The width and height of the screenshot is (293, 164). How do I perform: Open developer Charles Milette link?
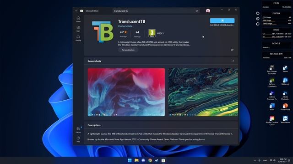click(125, 26)
